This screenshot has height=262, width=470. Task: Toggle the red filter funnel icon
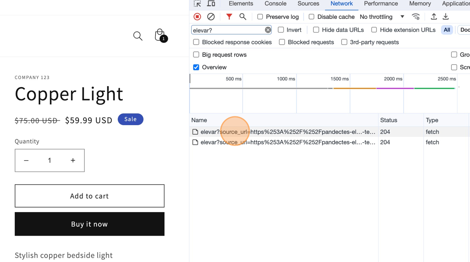coord(229,17)
